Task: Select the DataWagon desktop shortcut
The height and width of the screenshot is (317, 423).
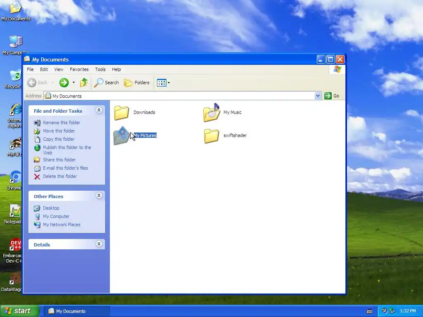Action: (12, 282)
